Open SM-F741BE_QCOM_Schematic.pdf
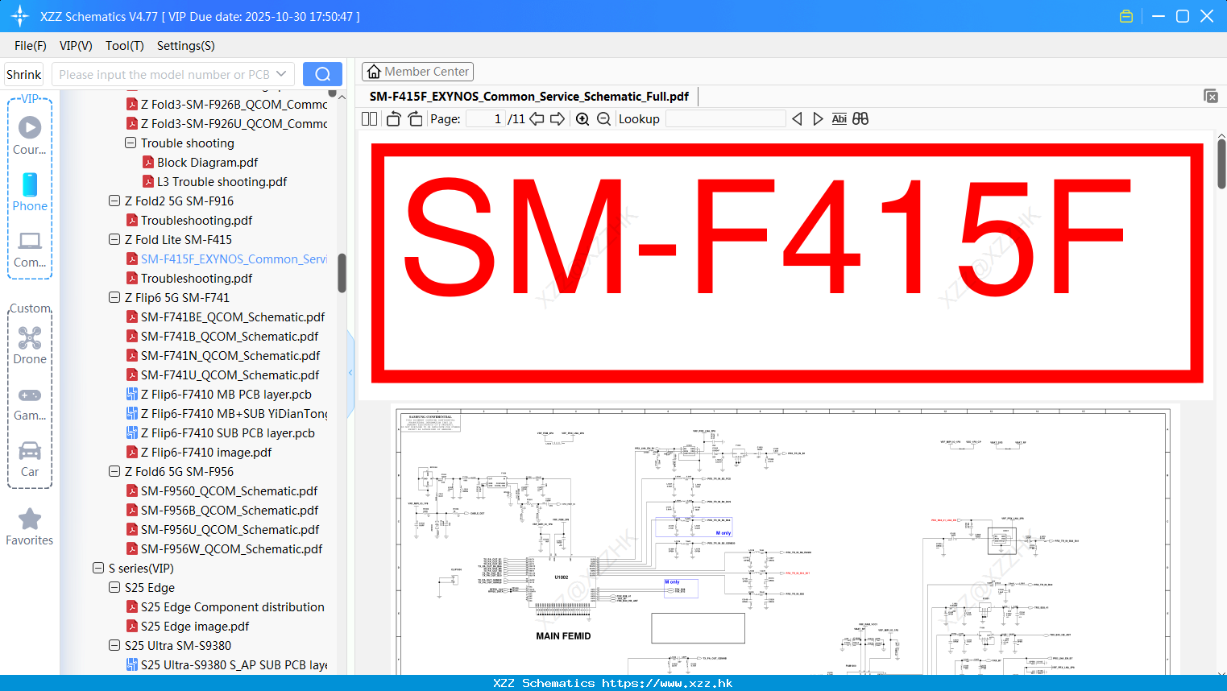This screenshot has height=691, width=1227. (x=233, y=317)
